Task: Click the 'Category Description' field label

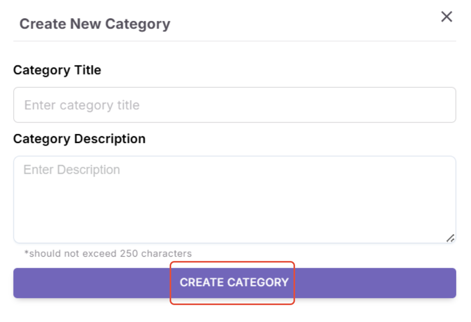Action: [79, 139]
